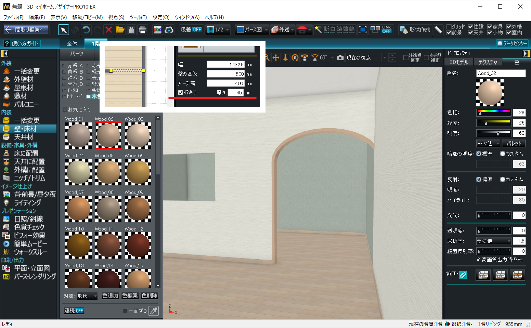The height and width of the screenshot is (328, 531).
Task: Open the 現在の視点 viewpoint dropdown
Action: pos(384,58)
